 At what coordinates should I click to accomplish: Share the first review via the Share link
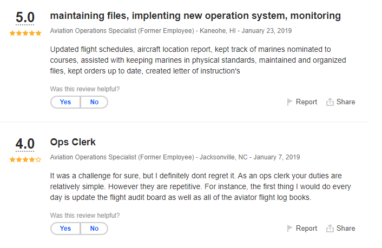[346, 102]
